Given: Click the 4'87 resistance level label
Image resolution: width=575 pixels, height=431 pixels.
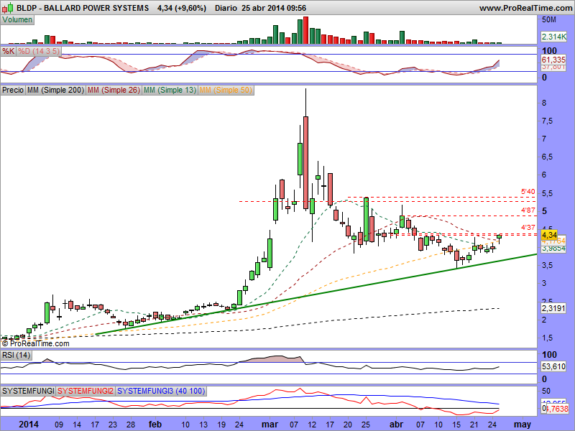Looking at the screenshot, I should coord(528,210).
